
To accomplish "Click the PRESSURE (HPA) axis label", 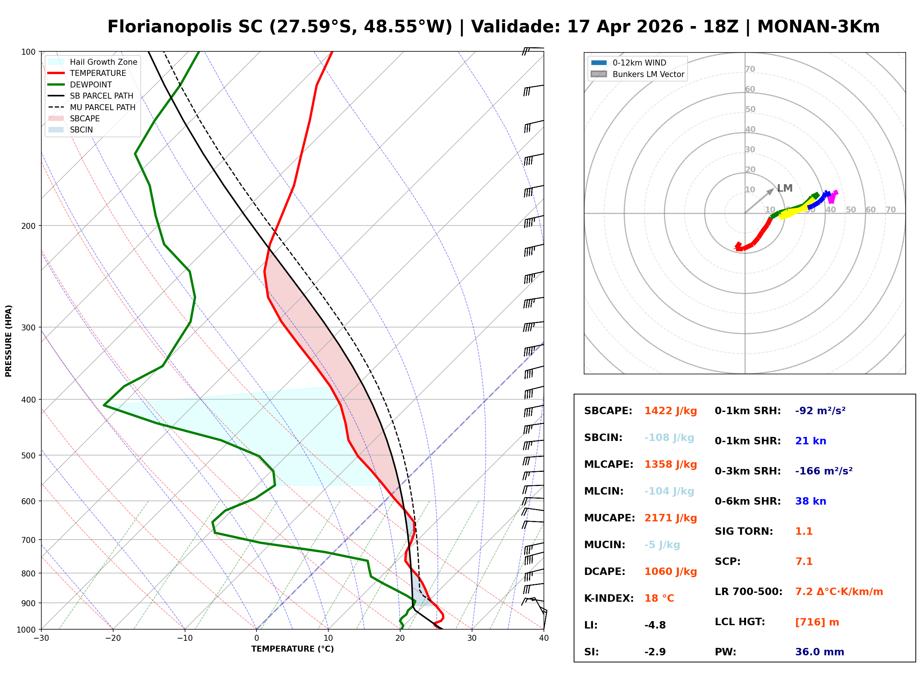I will click(x=9, y=341).
